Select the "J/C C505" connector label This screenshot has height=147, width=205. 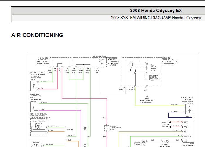coord(112,126)
